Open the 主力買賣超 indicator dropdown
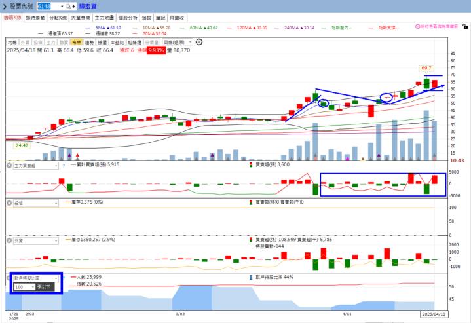The image size is (471, 323). pos(36,166)
